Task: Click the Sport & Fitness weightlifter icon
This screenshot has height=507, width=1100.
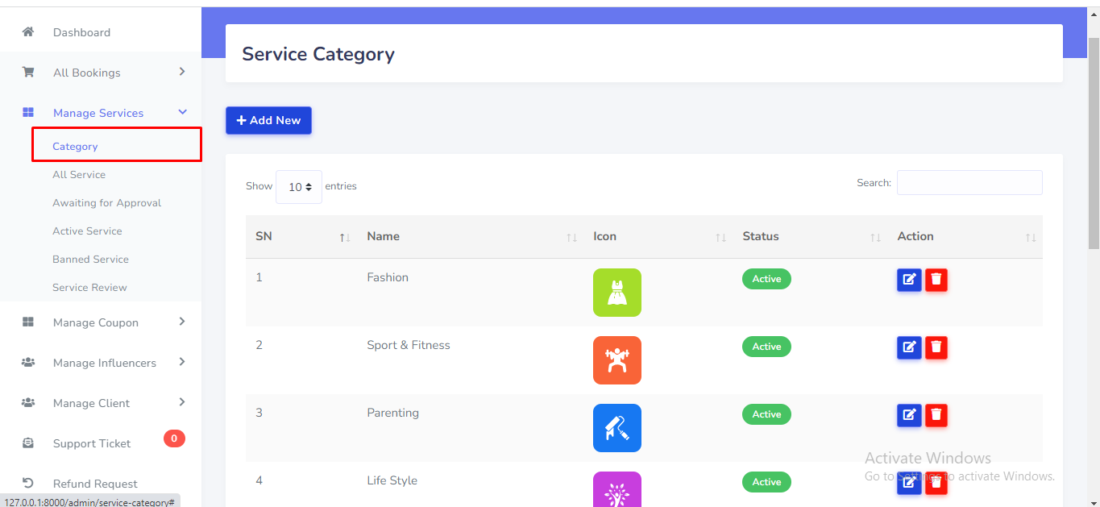Action: coord(616,360)
